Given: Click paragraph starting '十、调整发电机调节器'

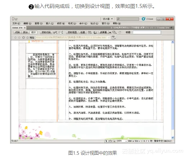Looking at the screenshot, I should coord(96,119).
